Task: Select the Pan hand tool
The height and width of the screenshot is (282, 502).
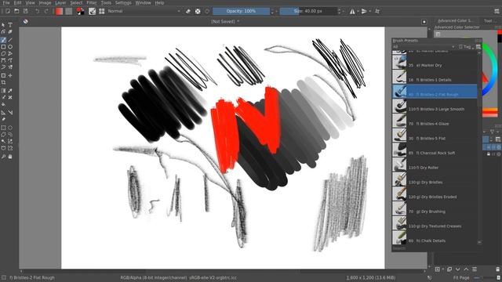Action: point(10,157)
